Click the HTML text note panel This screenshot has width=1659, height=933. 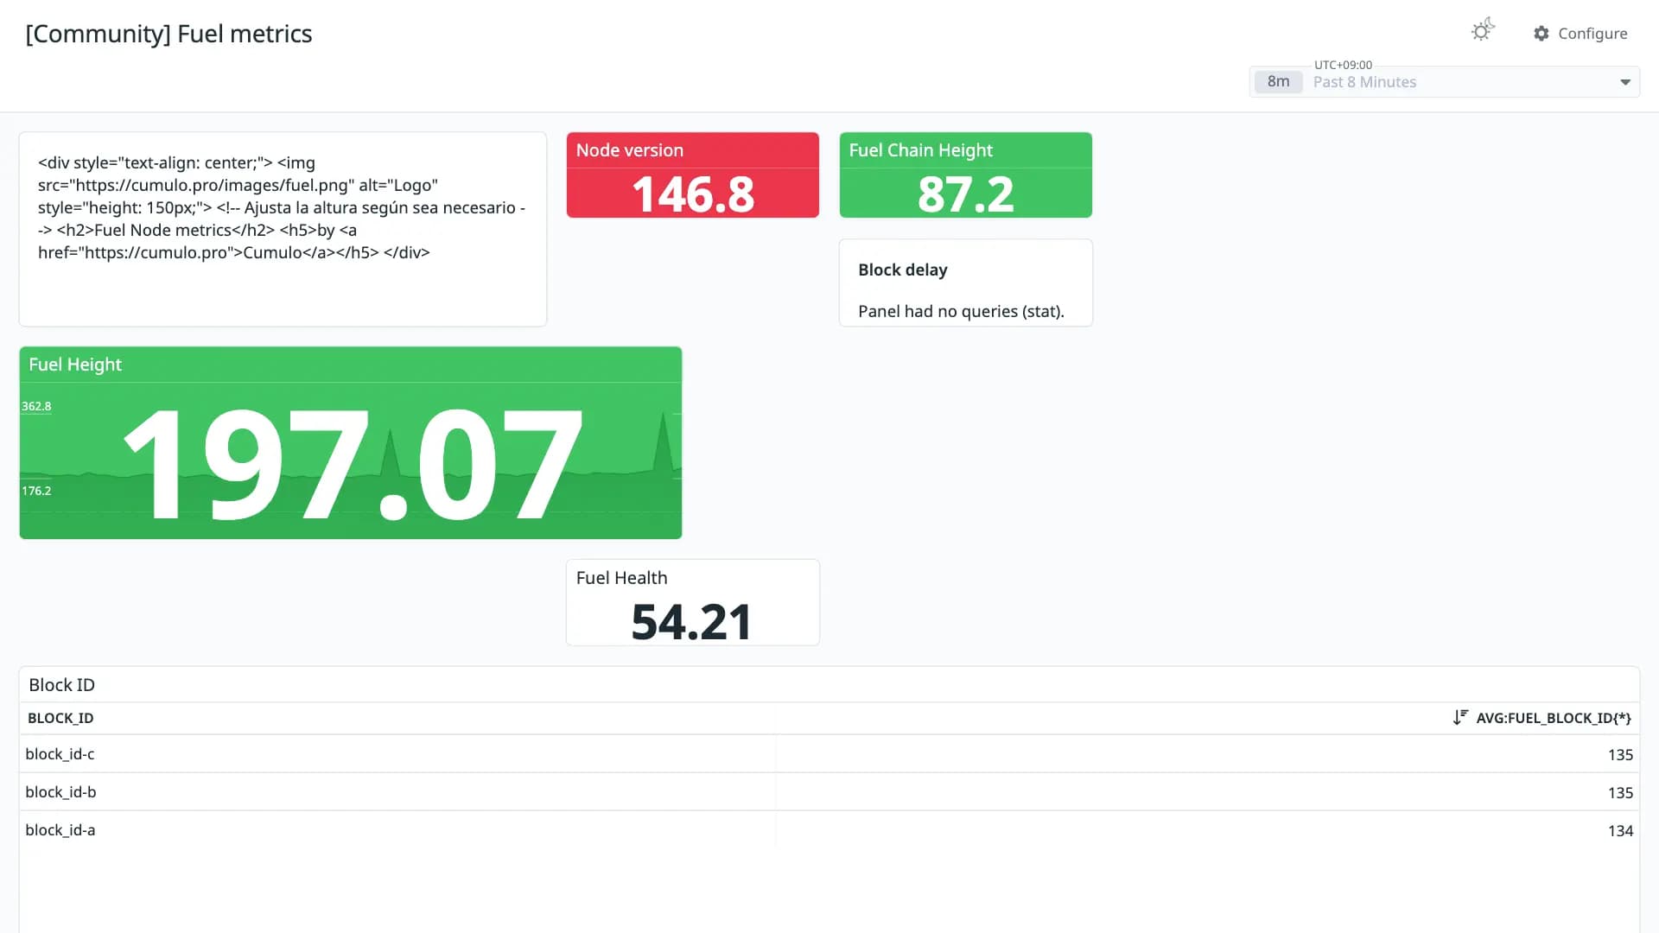coord(283,229)
